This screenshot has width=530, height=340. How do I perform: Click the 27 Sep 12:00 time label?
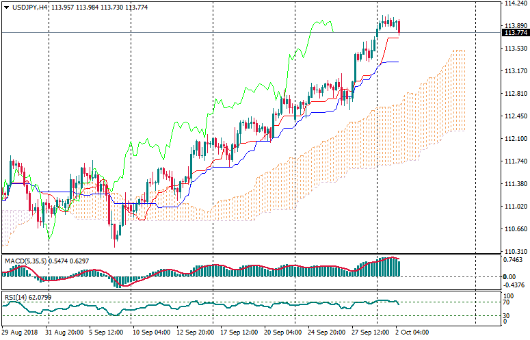[x=369, y=332]
